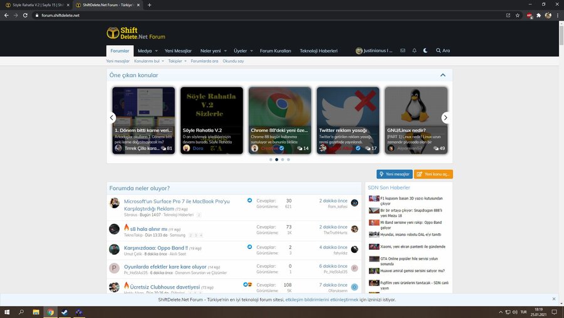Expand the Neler yeni menu arrow
Image resolution: width=564 pixels, height=318 pixels.
click(225, 51)
